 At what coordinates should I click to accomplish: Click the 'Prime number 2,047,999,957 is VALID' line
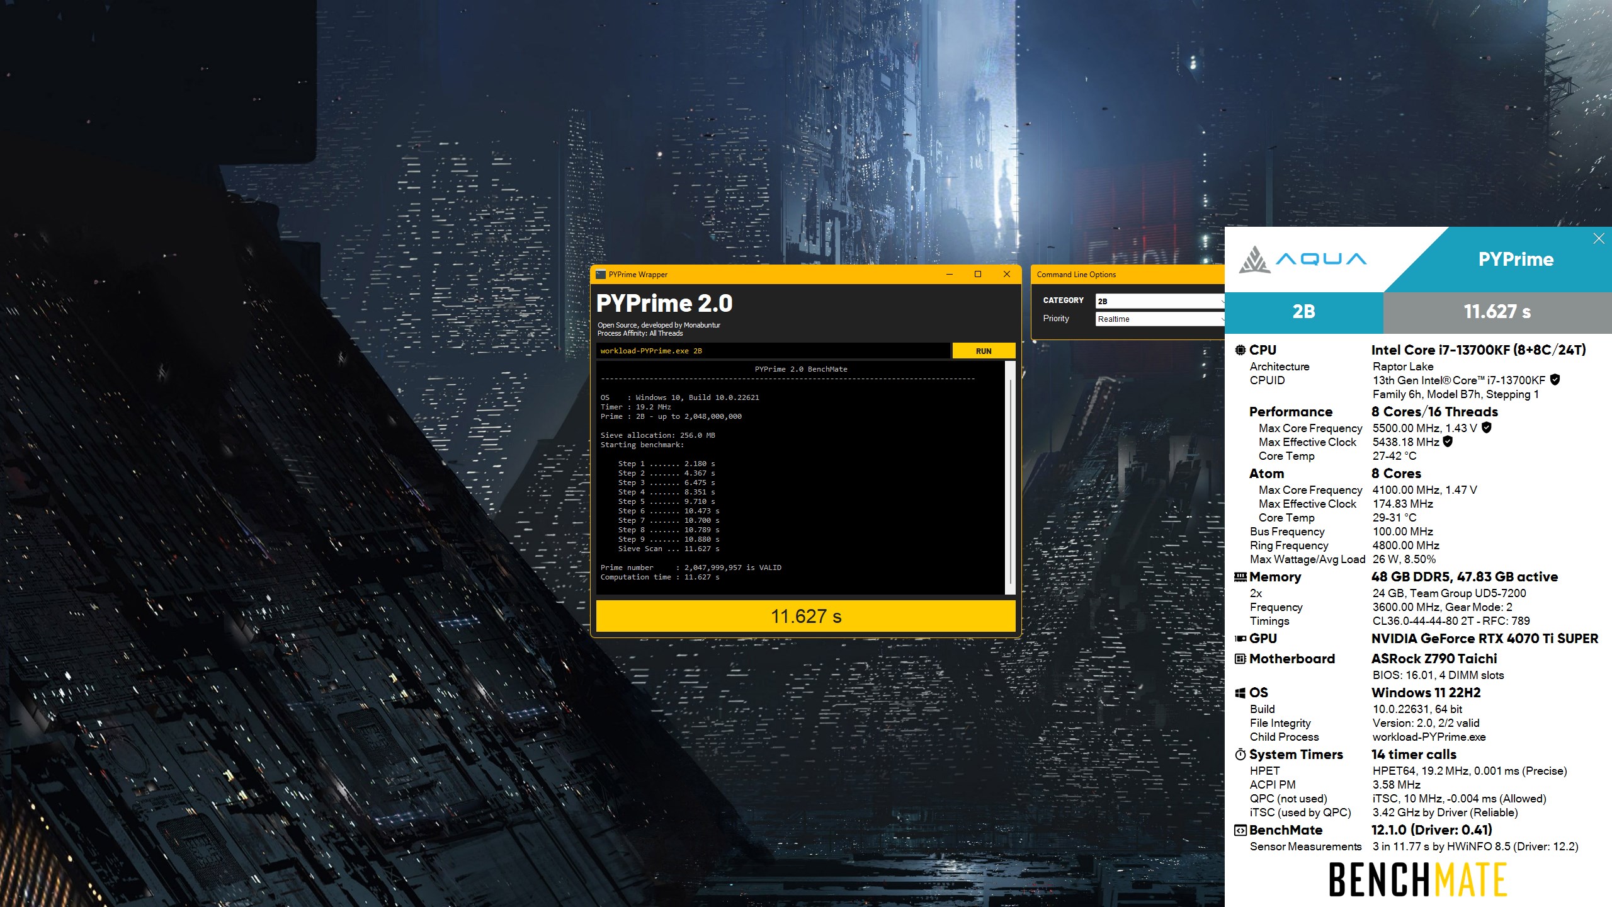pyautogui.click(x=691, y=568)
